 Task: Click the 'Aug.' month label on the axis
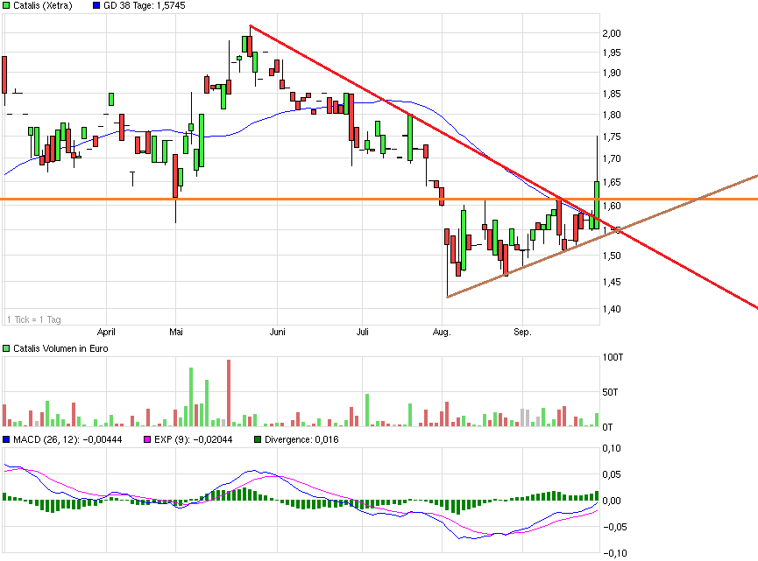click(x=442, y=333)
